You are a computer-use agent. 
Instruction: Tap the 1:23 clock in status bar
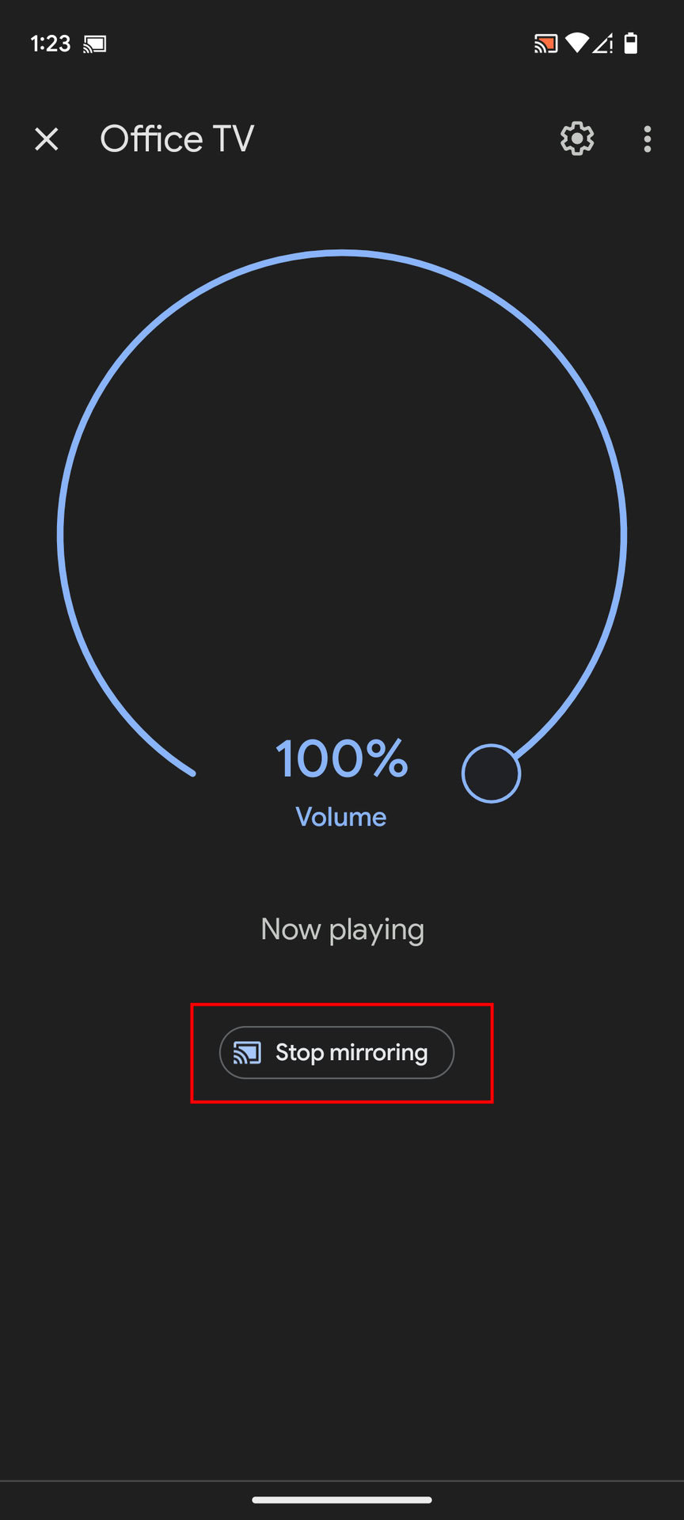51,44
